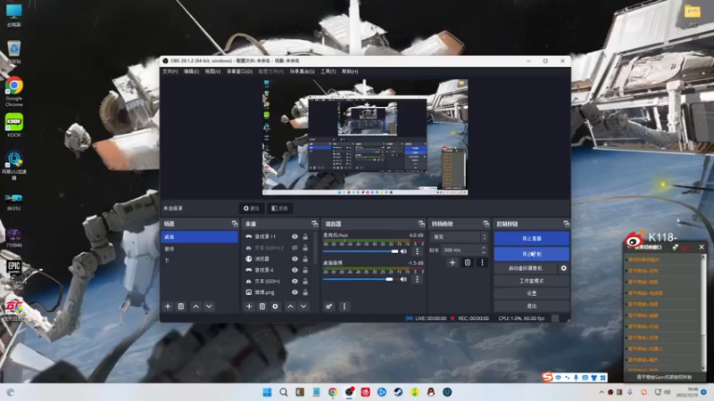Open Google Chrome desktop shortcut
714x401 pixels.
14,91
